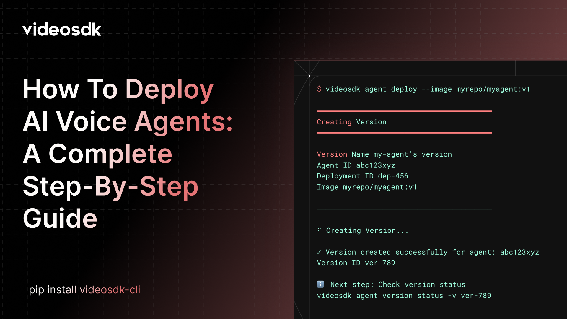Click the videosdk logo
The width and height of the screenshot is (567, 319).
pos(62,29)
